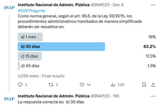Open the #DGFPregunta hashtag

(31, 11)
